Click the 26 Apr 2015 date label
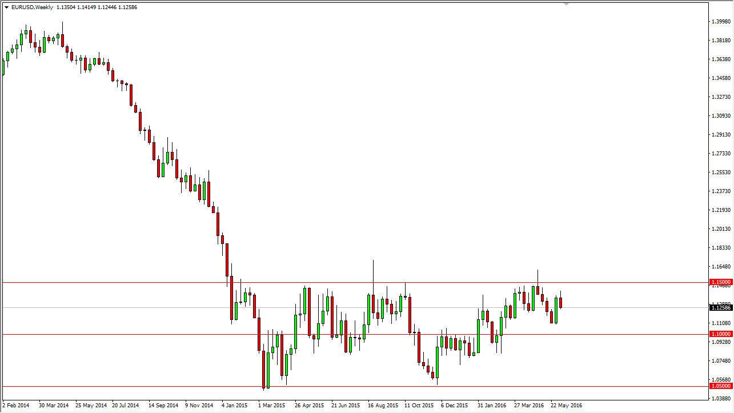Viewport: 734px width, 413px height. [309, 406]
